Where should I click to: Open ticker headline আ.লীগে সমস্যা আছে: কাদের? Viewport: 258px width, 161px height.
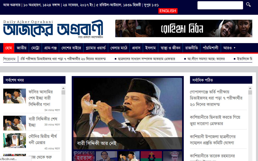[x=206, y=59]
